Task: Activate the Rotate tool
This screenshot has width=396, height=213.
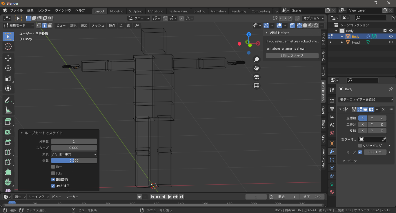Action: [8, 68]
